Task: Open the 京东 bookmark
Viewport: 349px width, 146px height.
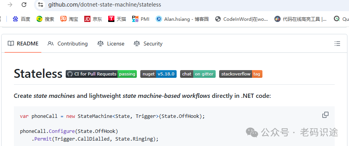Action: (93, 19)
